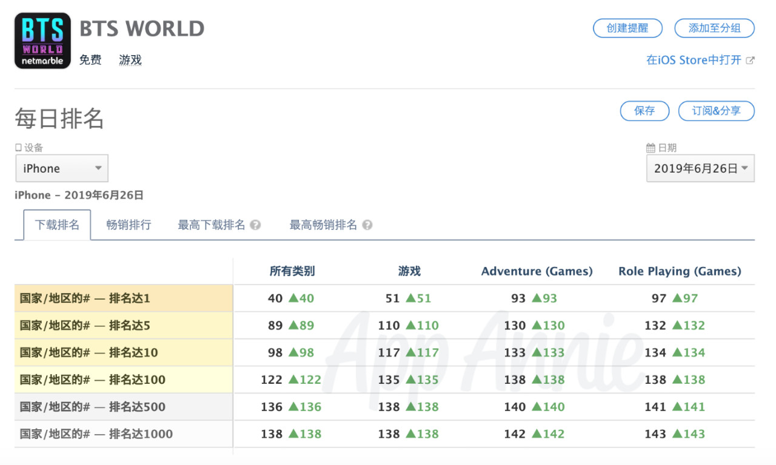
Task: Click the calendar icon next to 日期
Action: (x=651, y=148)
